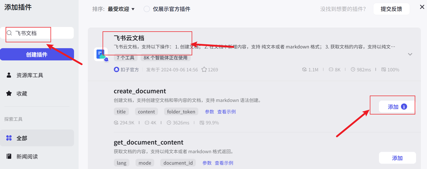Click the 1.1M calls cube icon
This screenshot has width=427, height=169.
[304, 70]
